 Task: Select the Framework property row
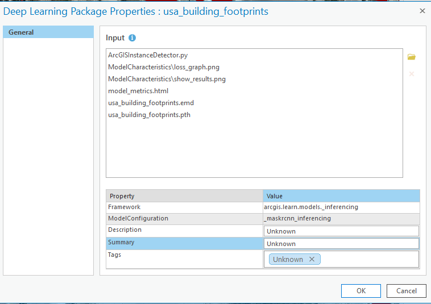(x=184, y=207)
